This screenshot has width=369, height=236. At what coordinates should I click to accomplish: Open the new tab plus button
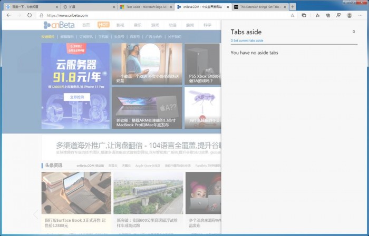[293, 7]
